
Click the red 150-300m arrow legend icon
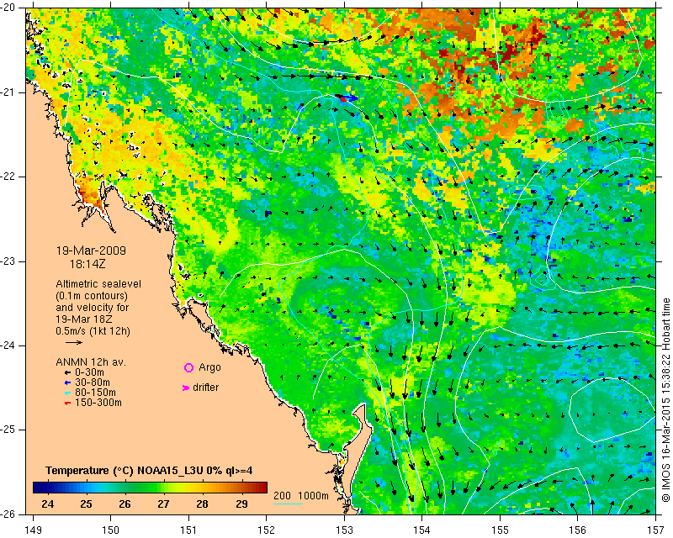[67, 403]
